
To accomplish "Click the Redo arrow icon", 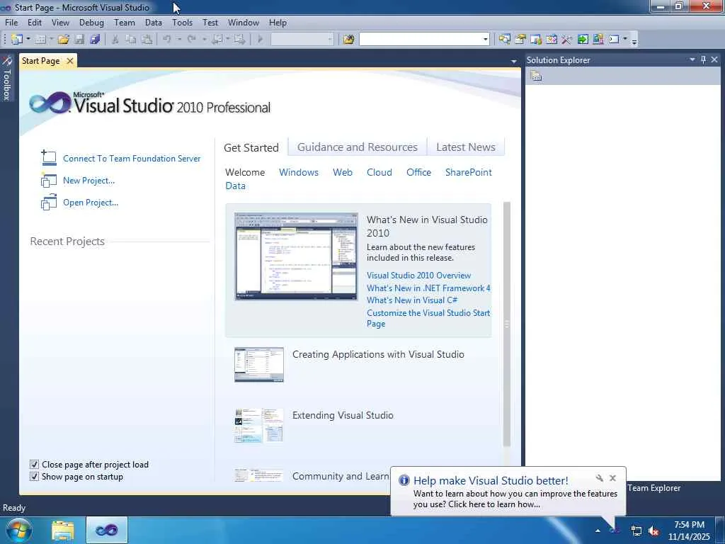I will coord(191,40).
